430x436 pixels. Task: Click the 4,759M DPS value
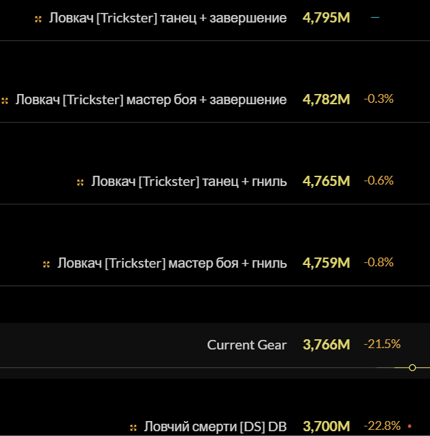(326, 263)
